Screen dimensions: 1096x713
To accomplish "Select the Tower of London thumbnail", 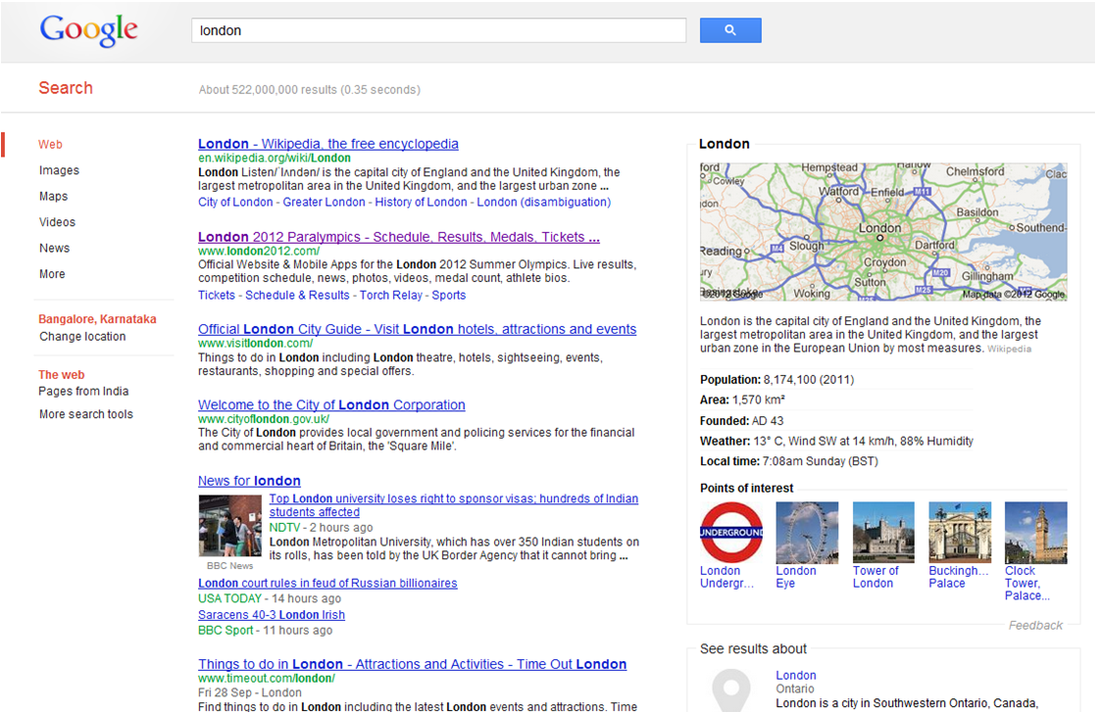I will point(882,533).
